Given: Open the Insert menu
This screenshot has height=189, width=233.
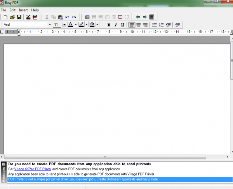Looking at the screenshot, I should point(23,10).
